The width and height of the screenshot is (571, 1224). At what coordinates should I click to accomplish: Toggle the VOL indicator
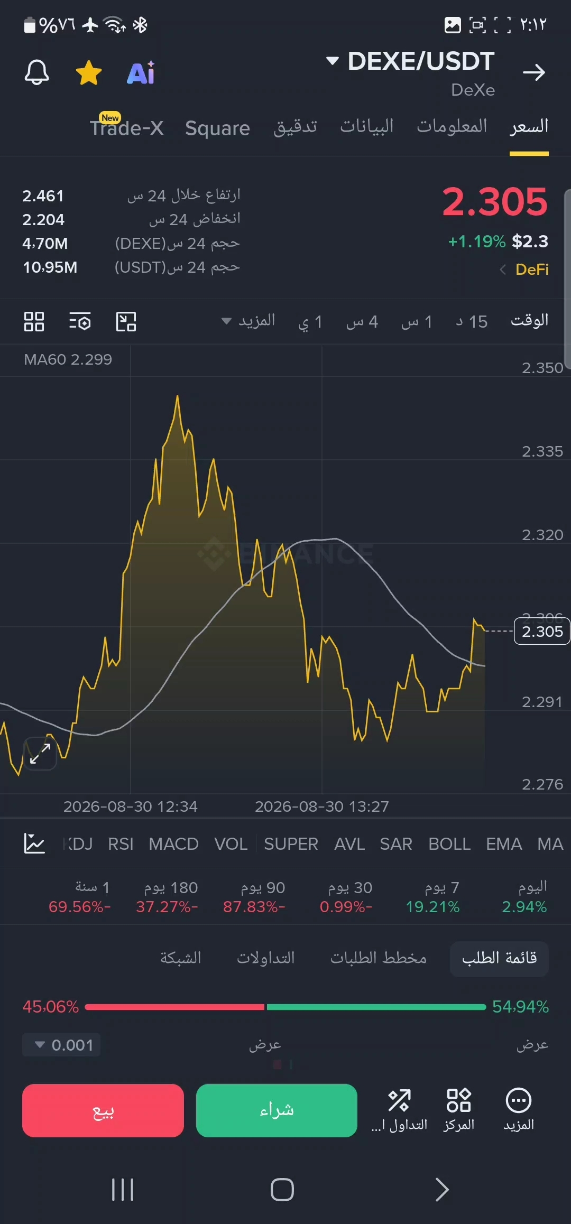coord(231,844)
